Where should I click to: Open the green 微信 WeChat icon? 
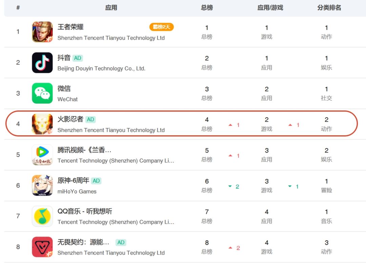42,94
